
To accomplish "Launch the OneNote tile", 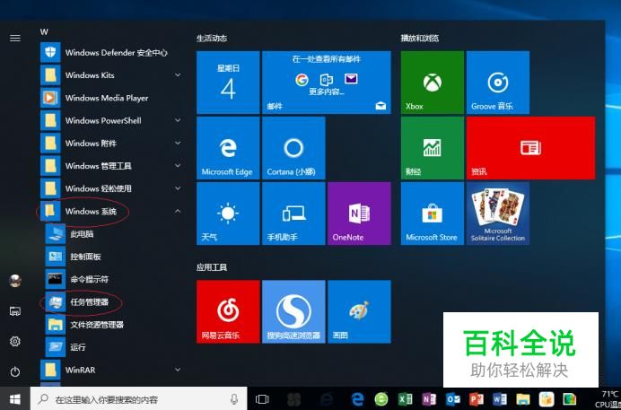I will [359, 214].
